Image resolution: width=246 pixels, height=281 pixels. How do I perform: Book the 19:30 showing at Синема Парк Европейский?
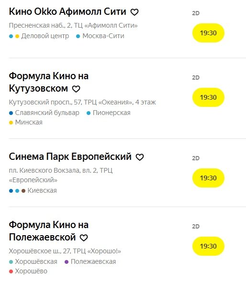click(208, 178)
